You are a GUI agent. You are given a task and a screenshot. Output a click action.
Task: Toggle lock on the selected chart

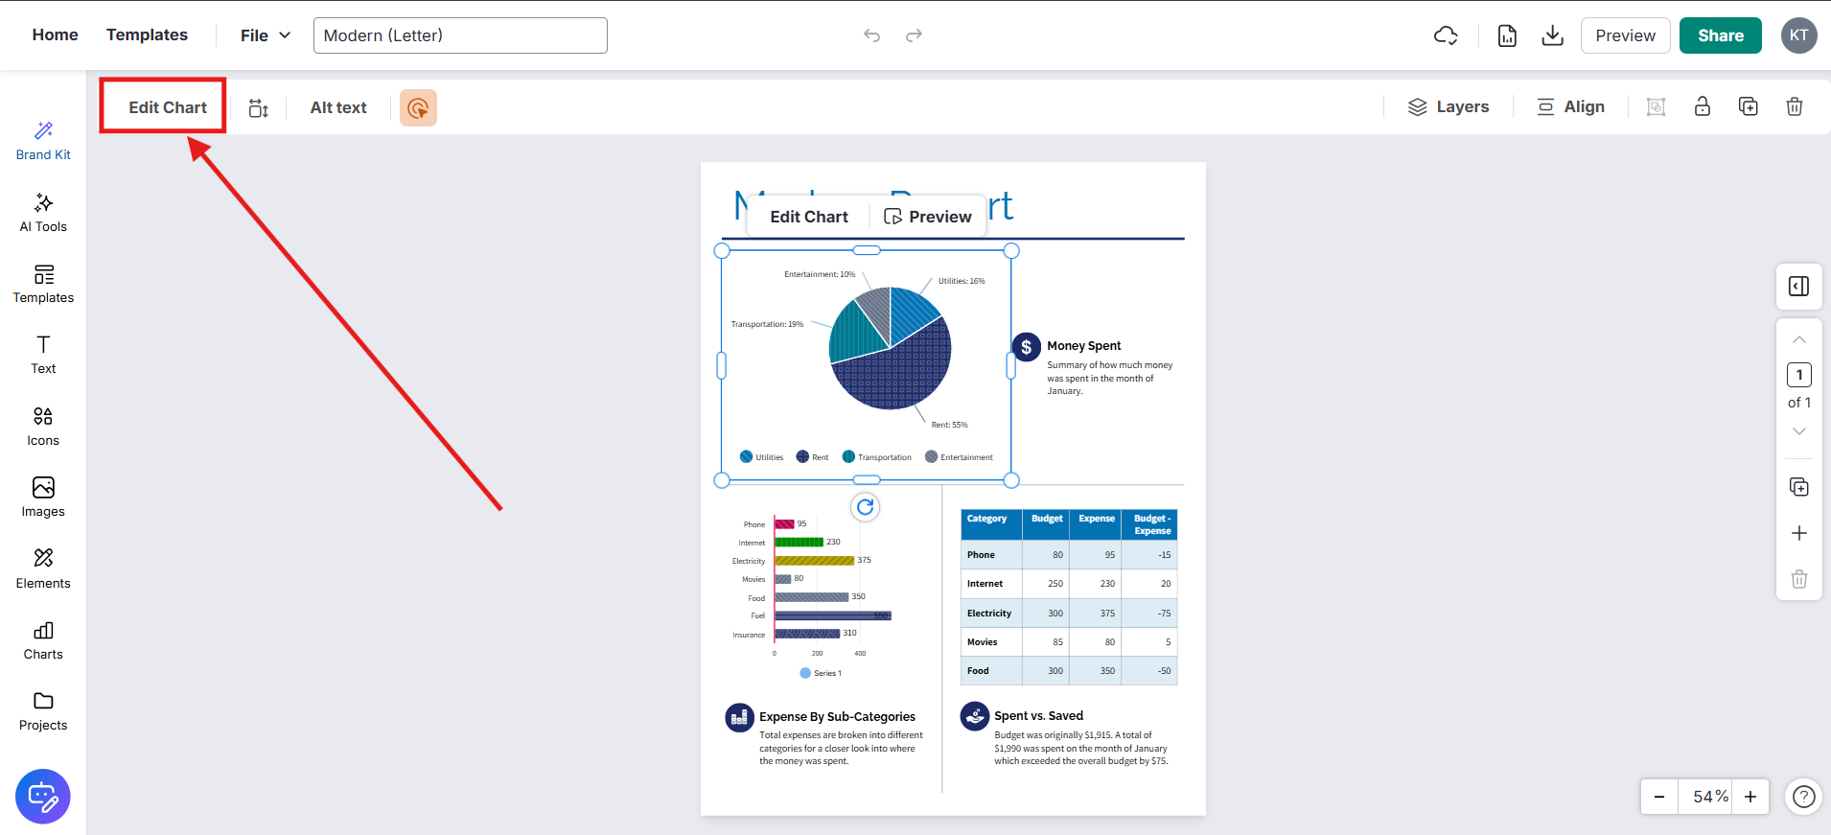tap(1703, 107)
